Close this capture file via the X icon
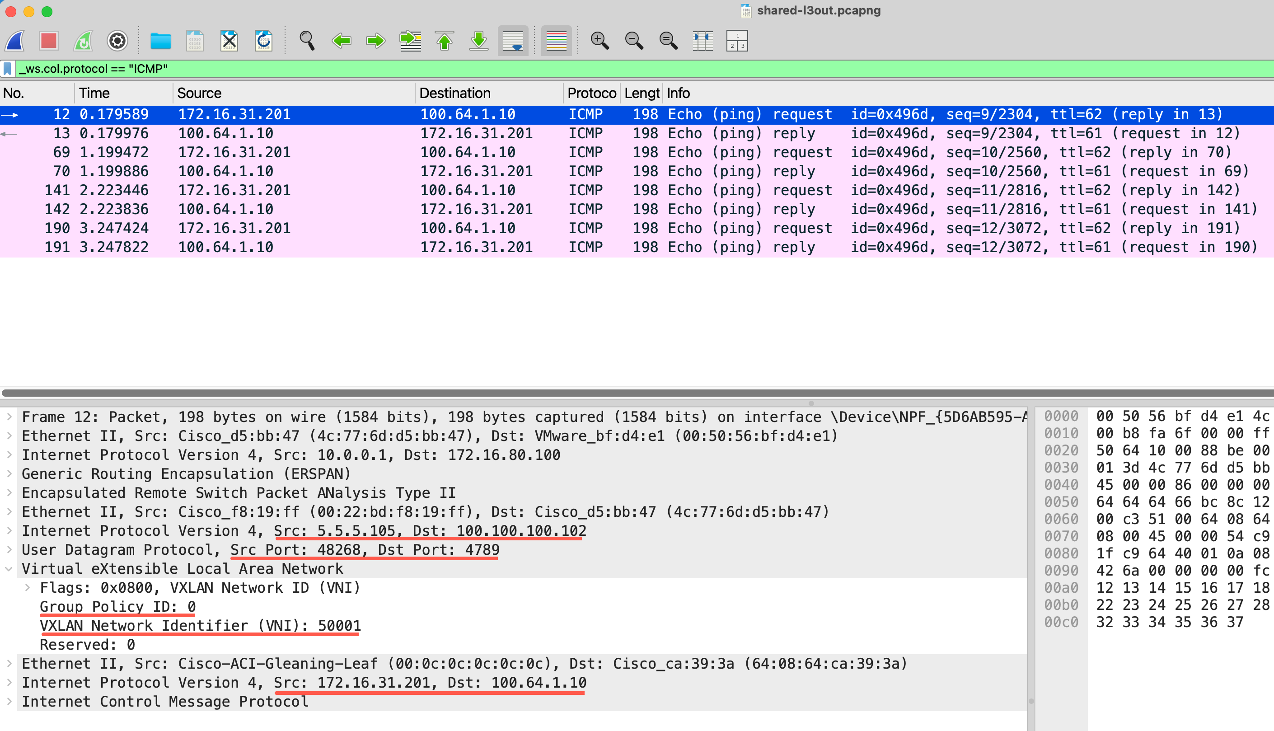The height and width of the screenshot is (731, 1274). coord(229,41)
